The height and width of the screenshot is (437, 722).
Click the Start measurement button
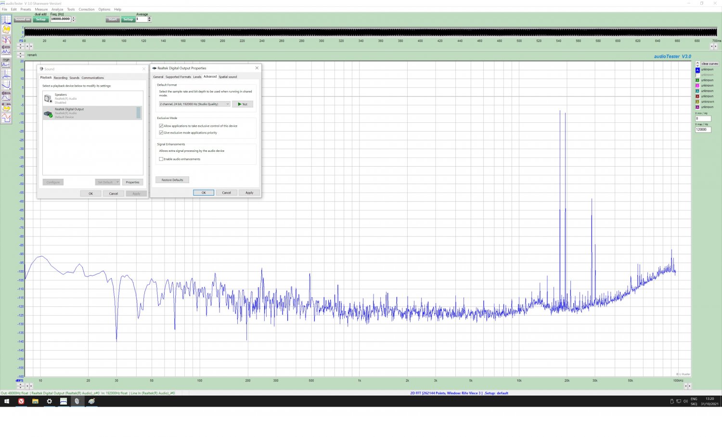click(x=113, y=19)
